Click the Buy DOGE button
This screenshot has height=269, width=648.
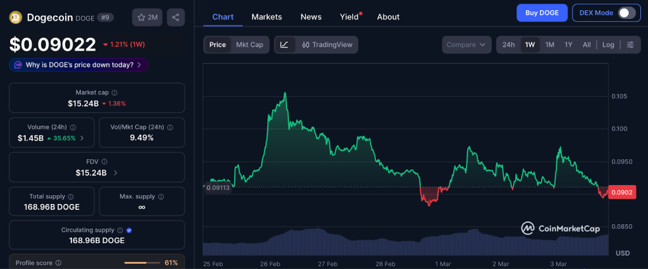click(x=542, y=13)
